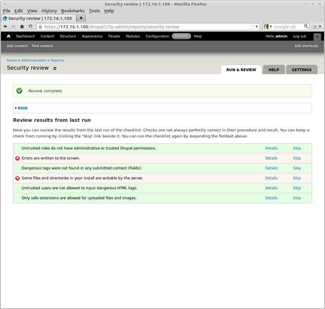Toggle the admin shortcuts drawer arrow

317,37
